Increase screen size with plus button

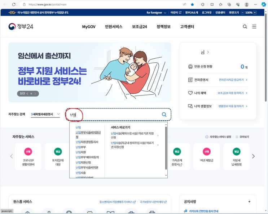pyautogui.click(x=255, y=13)
